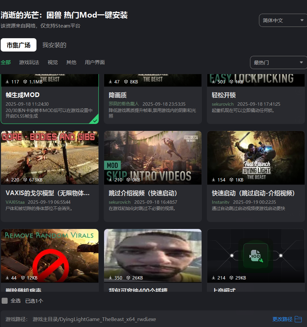This screenshot has width=307, height=327.
Task: Click the file size icon beside 26KB
Action: click(x=128, y=277)
